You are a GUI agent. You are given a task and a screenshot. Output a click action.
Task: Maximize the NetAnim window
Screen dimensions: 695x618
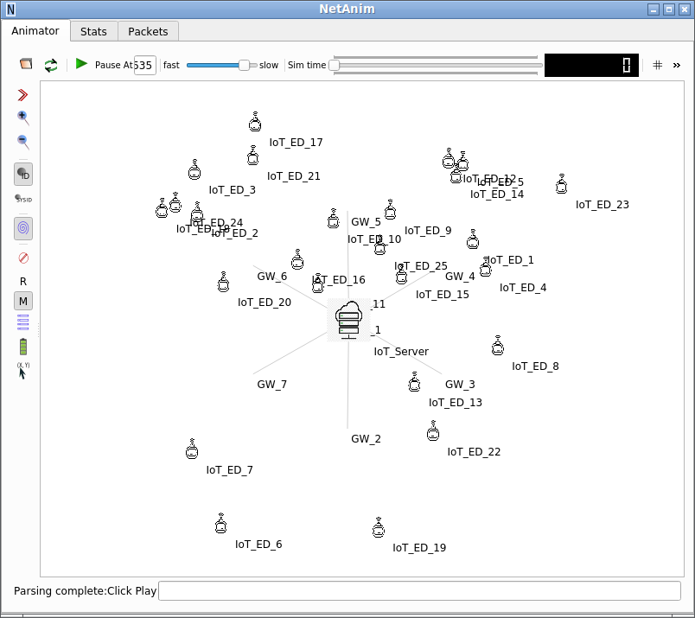pos(669,10)
